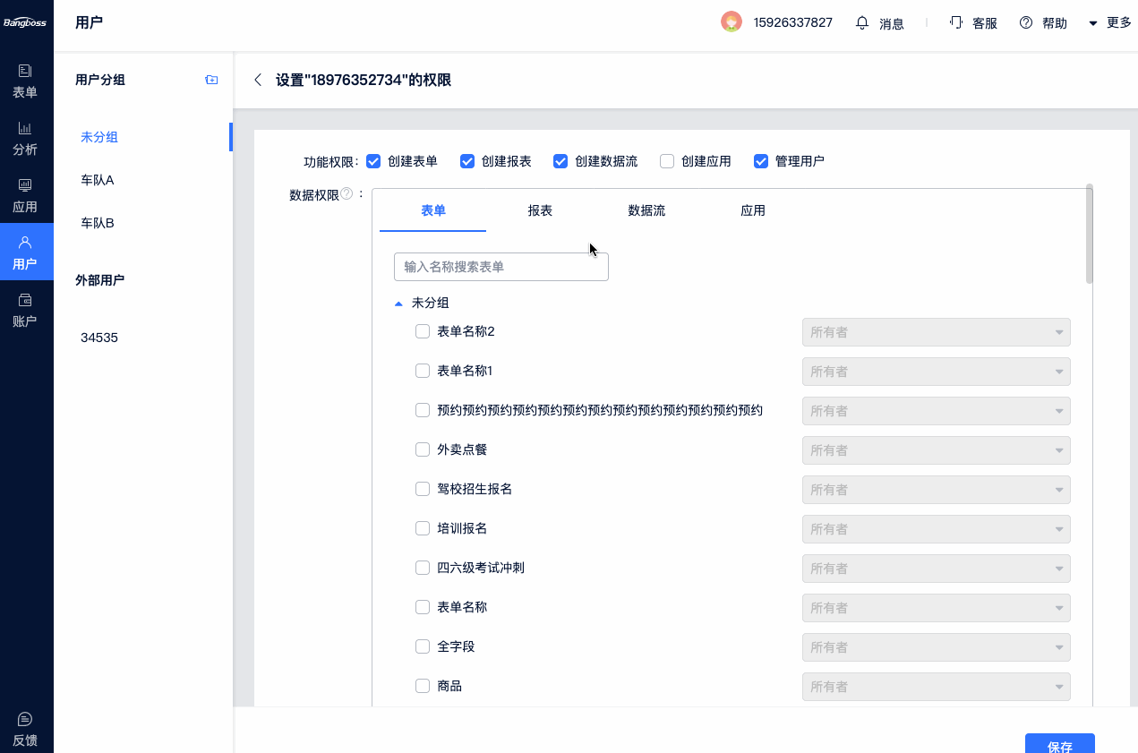
Task: Collapse the 未分组 tree group
Action: (399, 304)
